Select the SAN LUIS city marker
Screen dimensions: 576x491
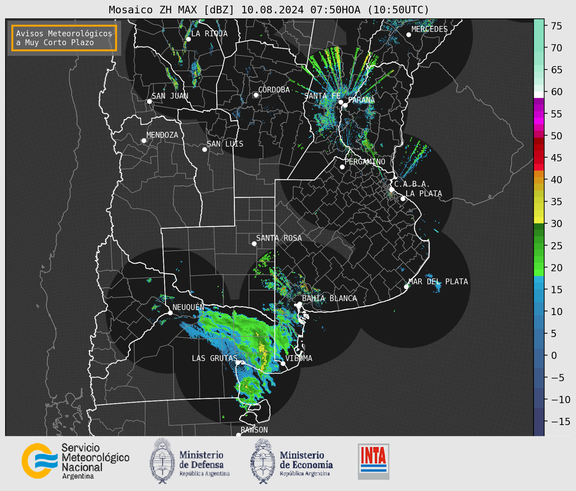(x=205, y=150)
